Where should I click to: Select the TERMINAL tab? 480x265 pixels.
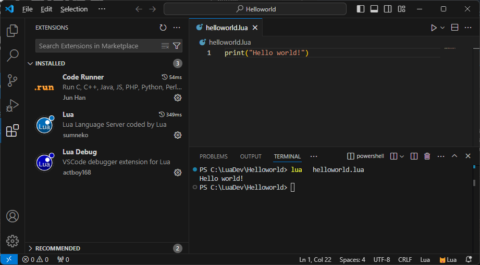tap(287, 156)
